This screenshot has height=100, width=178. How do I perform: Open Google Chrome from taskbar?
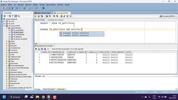[43, 97]
